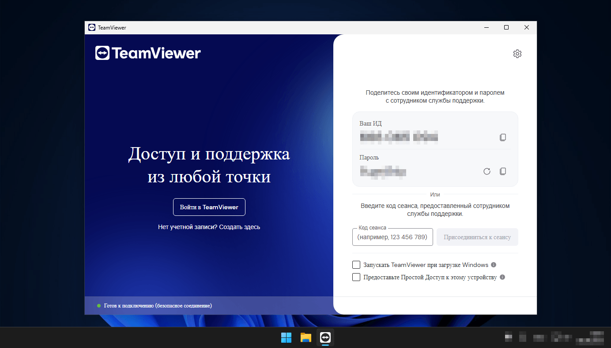Click the Или divider label

point(435,194)
